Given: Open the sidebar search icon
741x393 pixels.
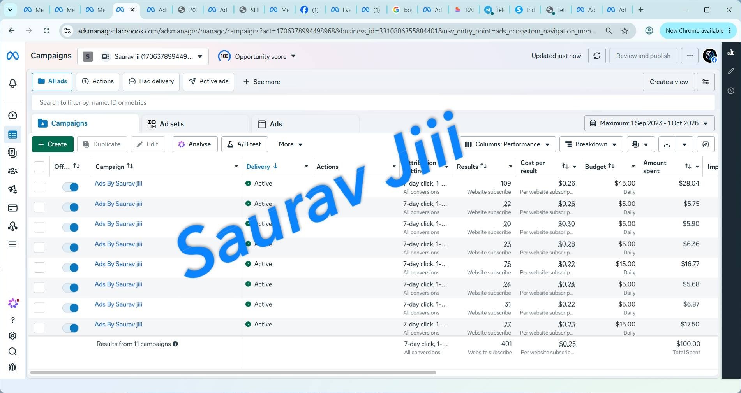Looking at the screenshot, I should coord(12,351).
